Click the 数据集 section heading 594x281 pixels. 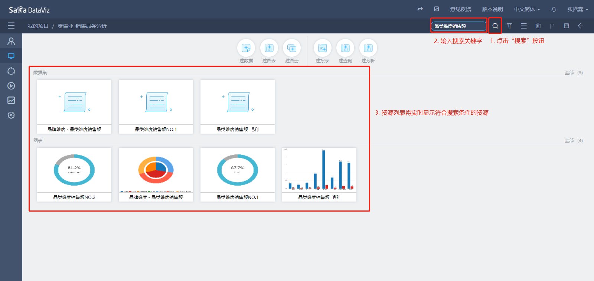[x=40, y=73]
